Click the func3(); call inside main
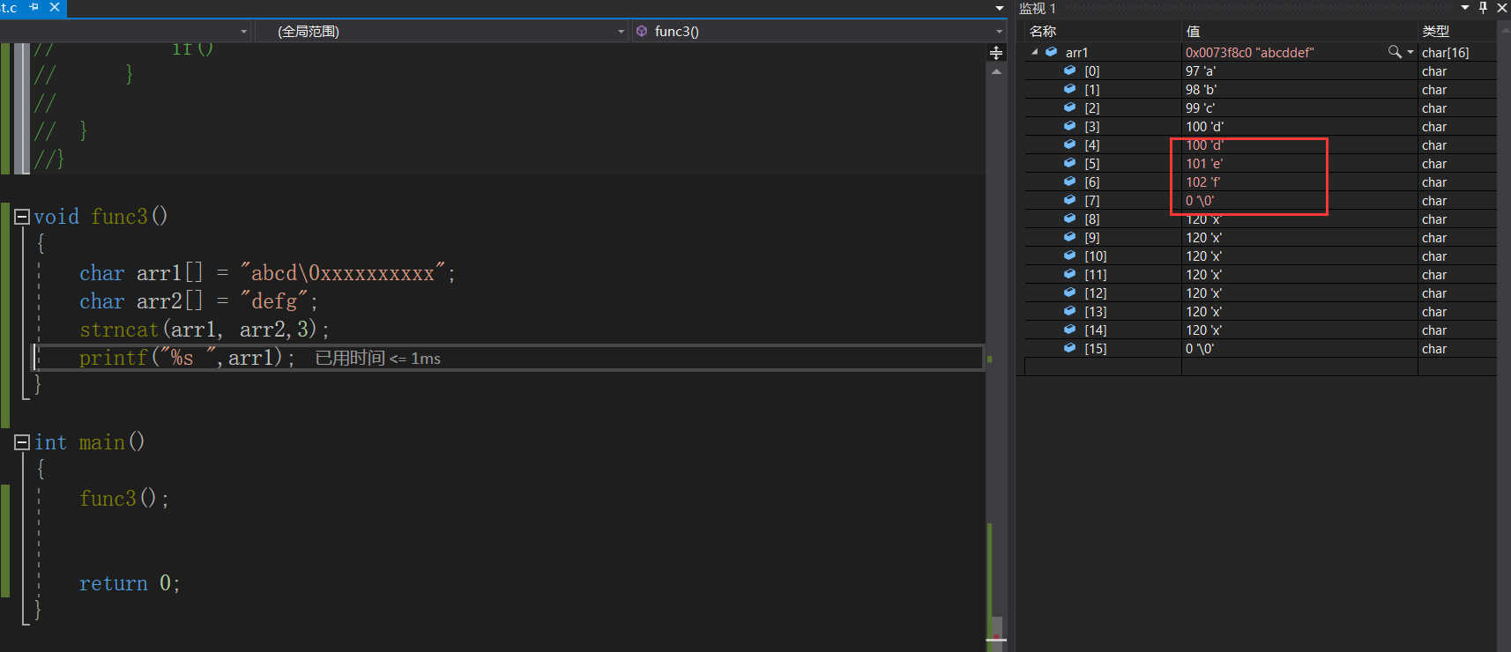Screen dimensions: 1511x652 point(124,499)
